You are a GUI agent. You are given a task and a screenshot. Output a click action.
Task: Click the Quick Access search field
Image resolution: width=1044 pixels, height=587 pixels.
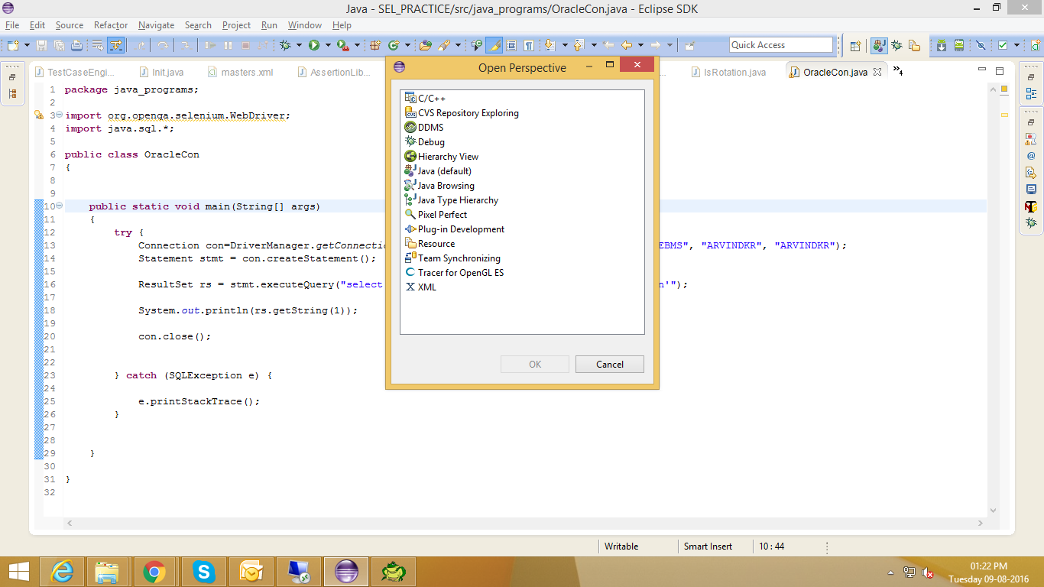[780, 45]
